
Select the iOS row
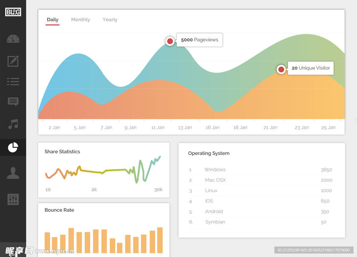point(260,201)
